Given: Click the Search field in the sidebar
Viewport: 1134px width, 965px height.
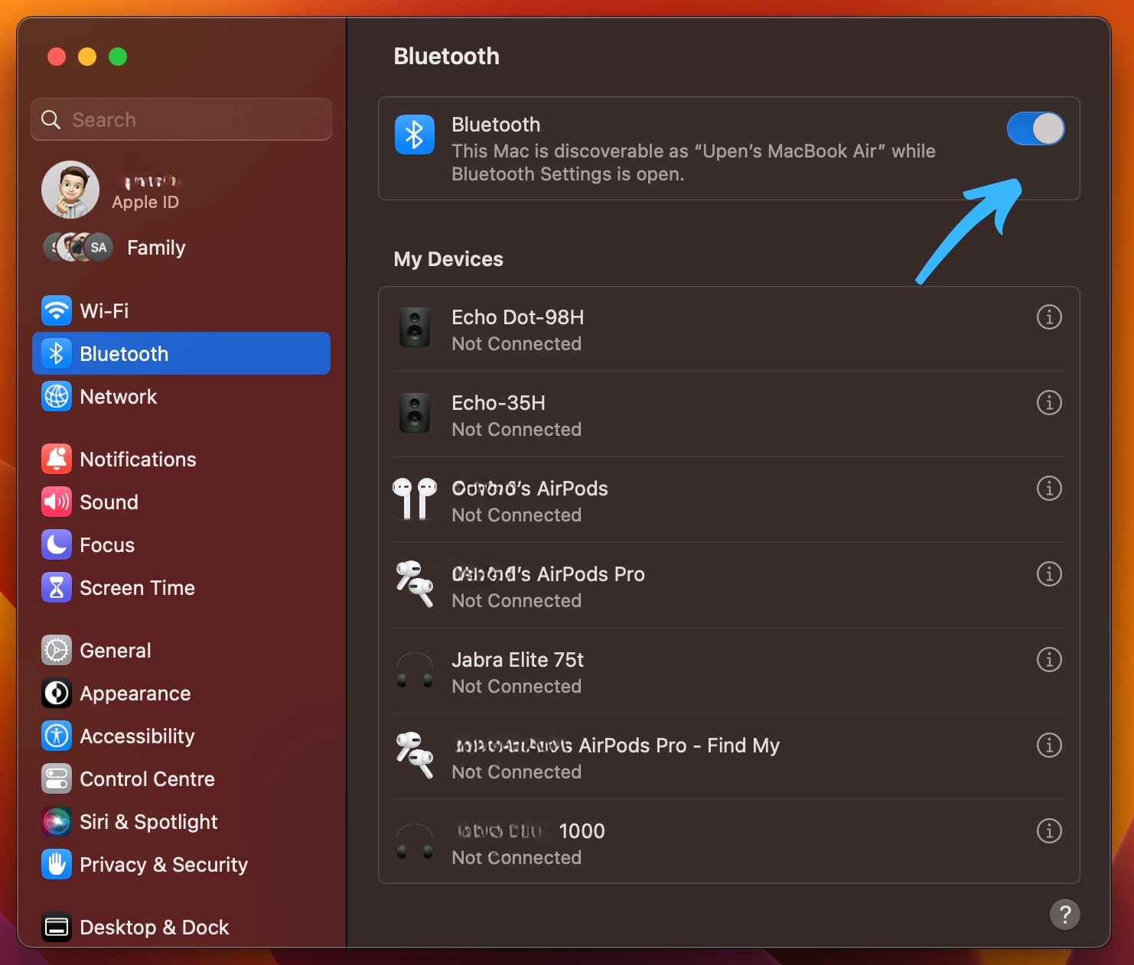Looking at the screenshot, I should click(181, 119).
